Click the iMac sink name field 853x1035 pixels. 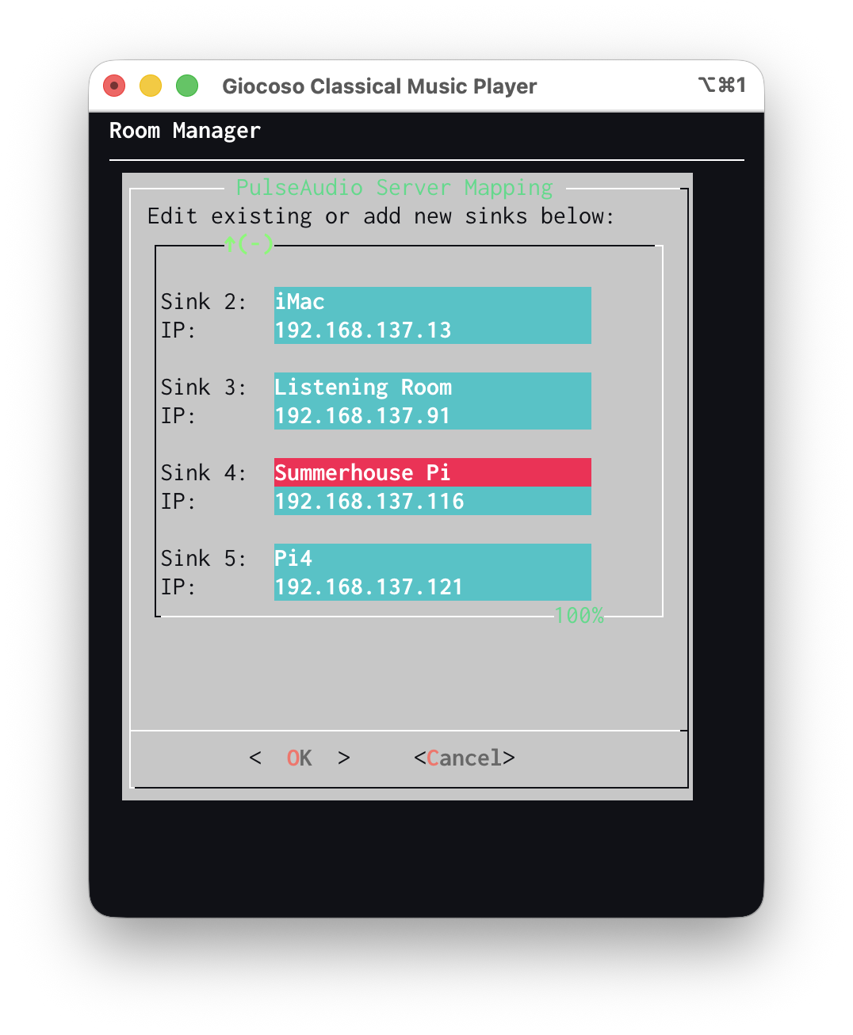(x=432, y=301)
